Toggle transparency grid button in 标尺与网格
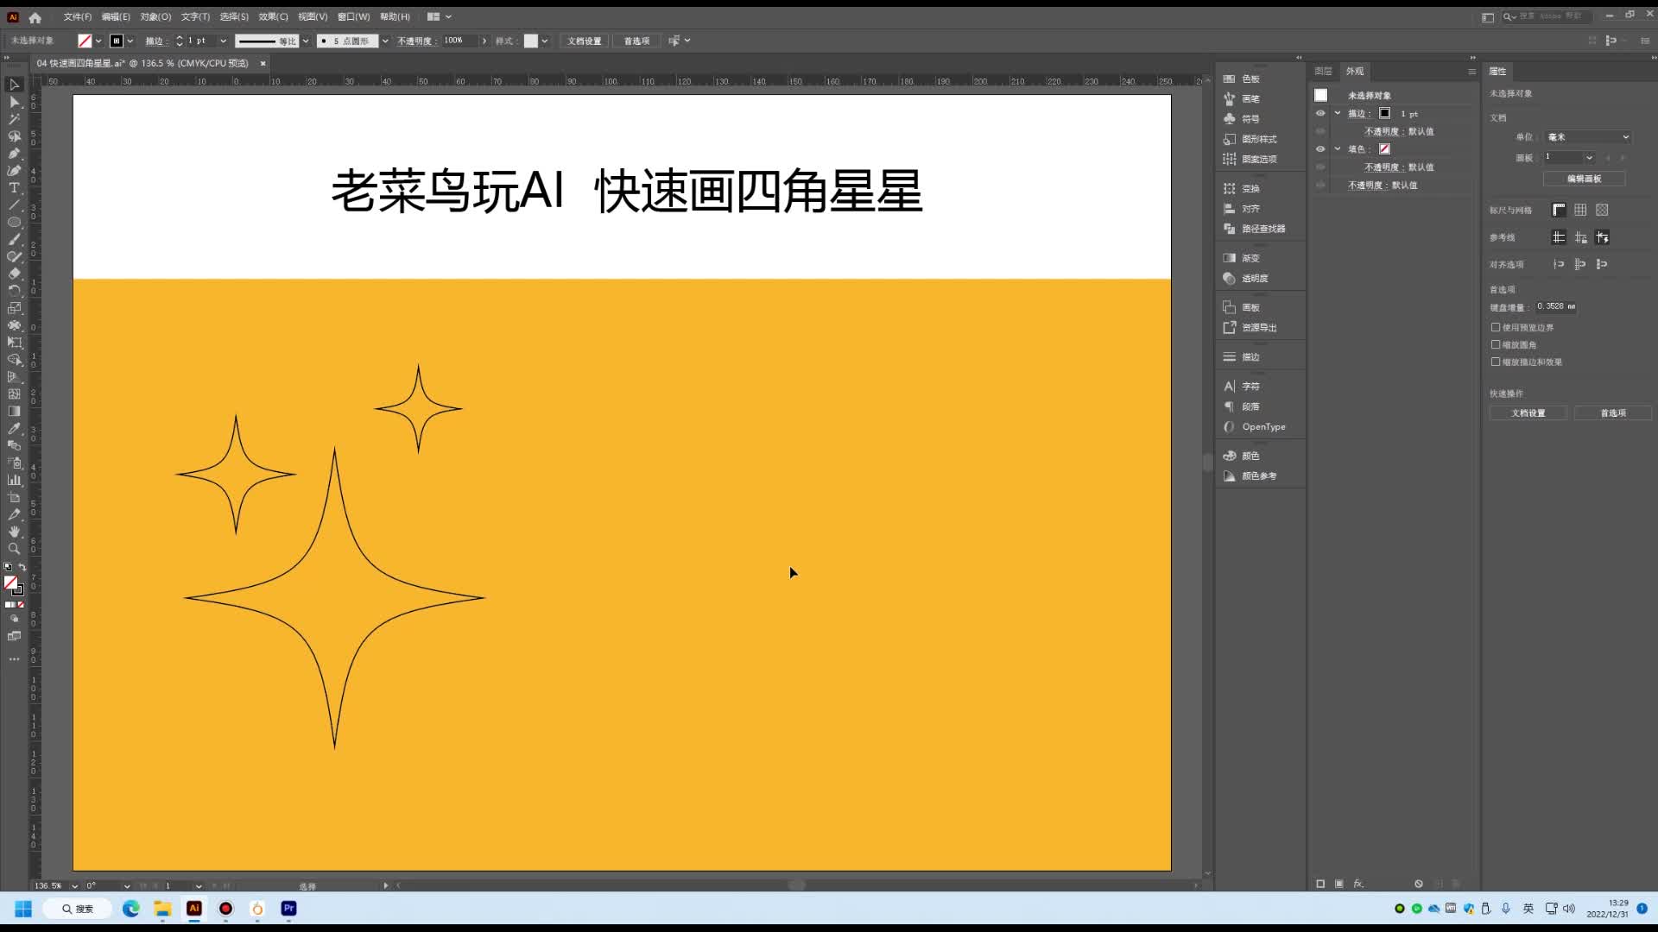The image size is (1658, 932). tap(1602, 210)
